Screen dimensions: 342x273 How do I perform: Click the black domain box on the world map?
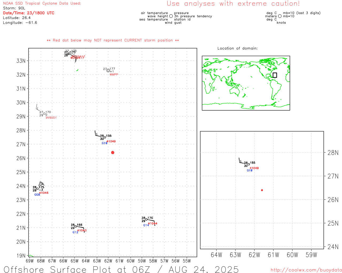pyautogui.click(x=275, y=75)
